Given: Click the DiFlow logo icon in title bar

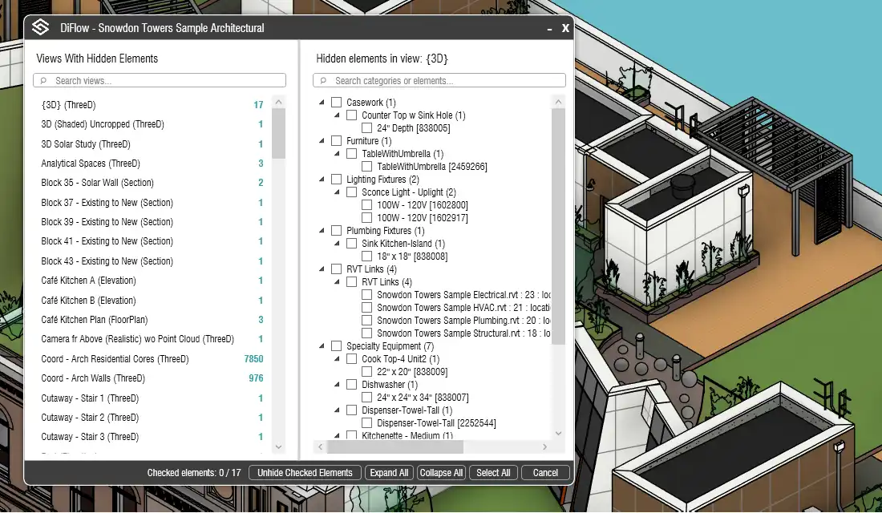Looking at the screenshot, I should point(40,27).
